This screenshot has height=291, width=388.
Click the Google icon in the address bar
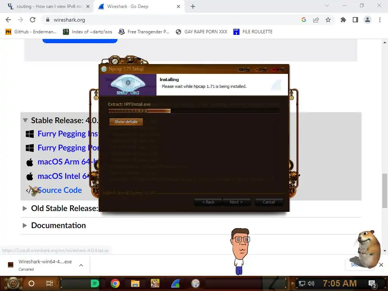click(304, 20)
